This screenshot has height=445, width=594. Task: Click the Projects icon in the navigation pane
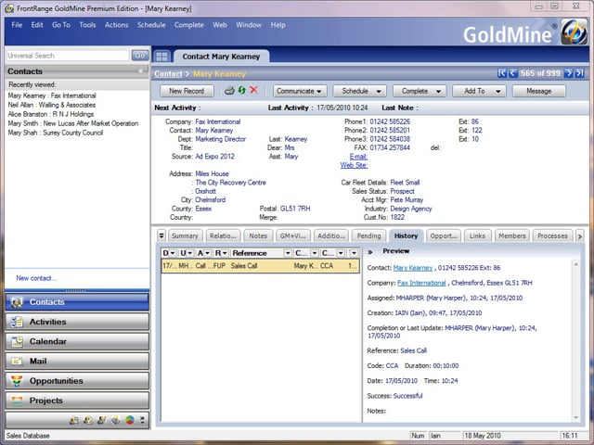coord(17,400)
